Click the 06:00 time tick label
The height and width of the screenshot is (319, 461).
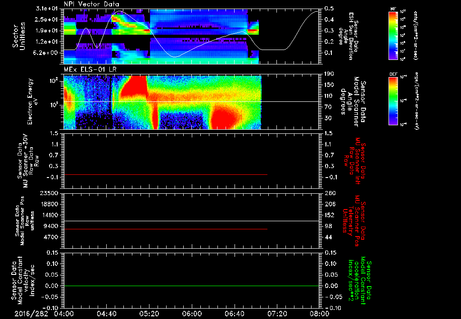pos(192,314)
